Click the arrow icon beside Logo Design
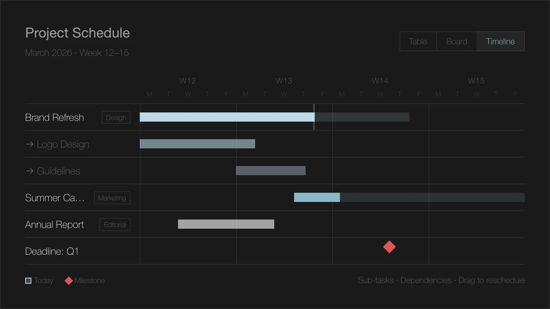 point(29,144)
